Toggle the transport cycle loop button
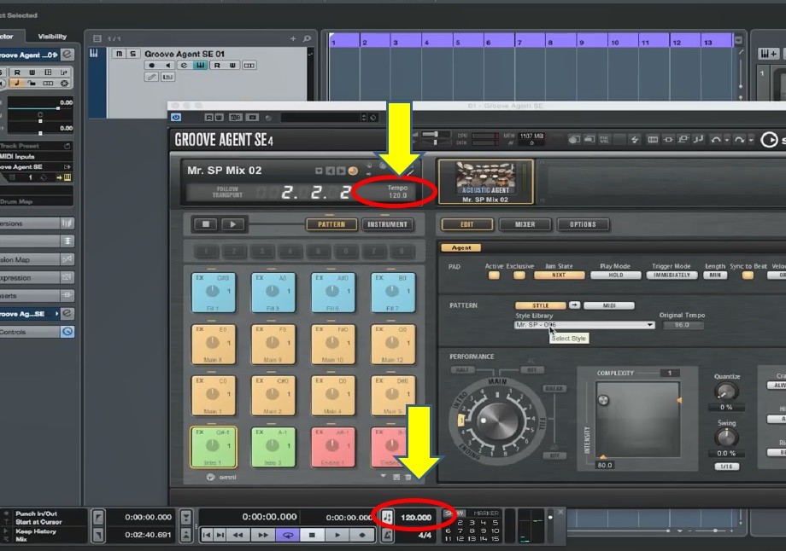The image size is (786, 551). click(x=288, y=535)
